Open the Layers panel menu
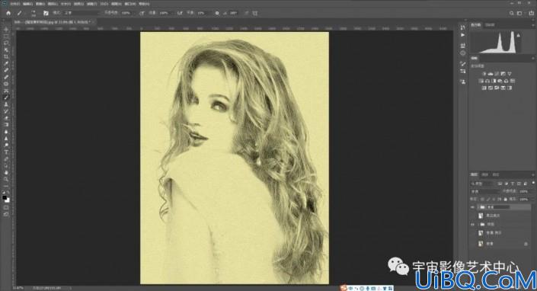The height and width of the screenshot is (291, 537). (533, 174)
